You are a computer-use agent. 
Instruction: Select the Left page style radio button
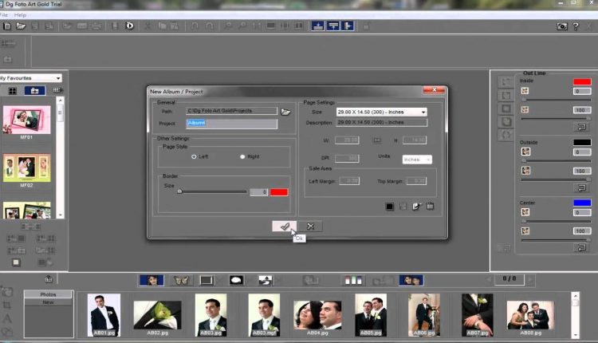pyautogui.click(x=194, y=156)
